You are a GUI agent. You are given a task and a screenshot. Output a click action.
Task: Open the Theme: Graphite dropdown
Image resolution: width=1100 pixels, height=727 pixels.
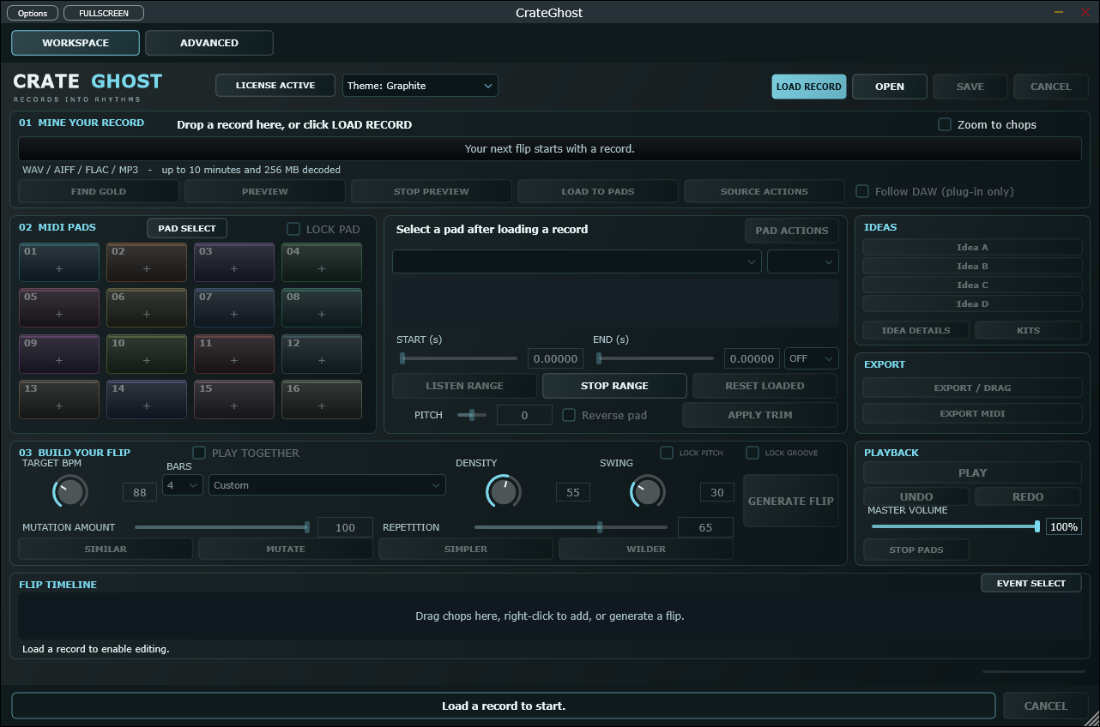coord(420,86)
